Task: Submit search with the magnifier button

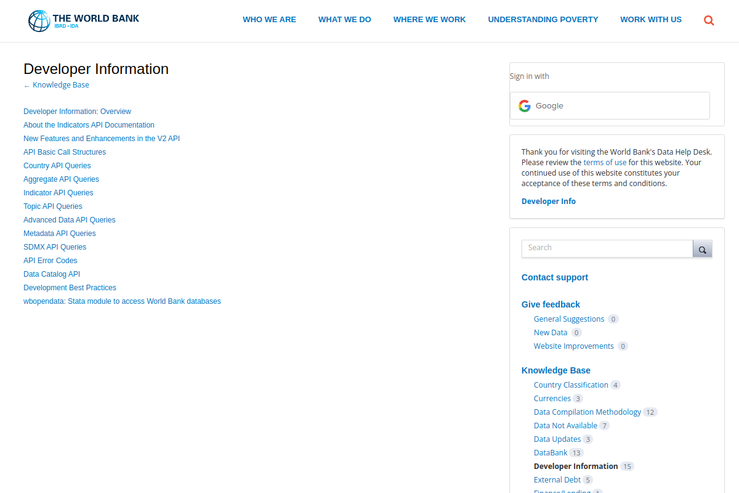Action: [703, 249]
